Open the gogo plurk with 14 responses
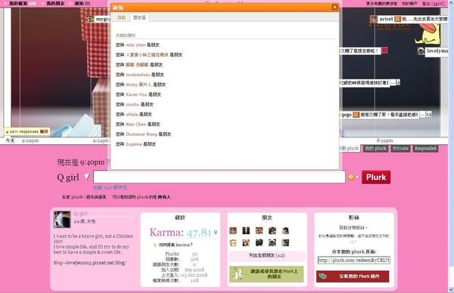454x293 pixels. point(385,115)
